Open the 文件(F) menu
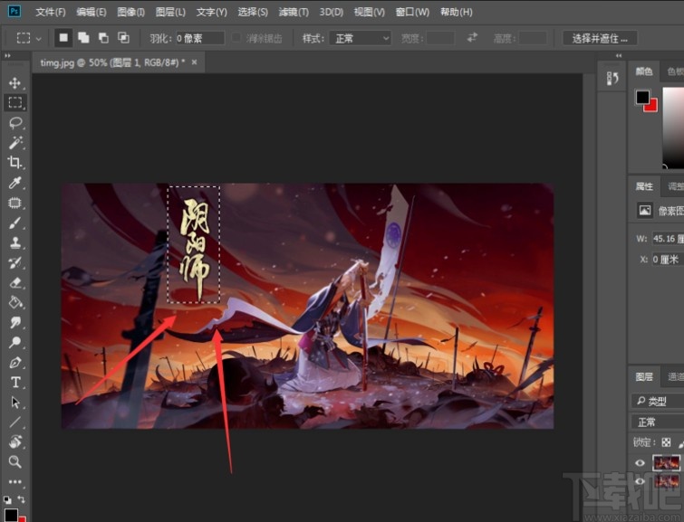 click(51, 12)
